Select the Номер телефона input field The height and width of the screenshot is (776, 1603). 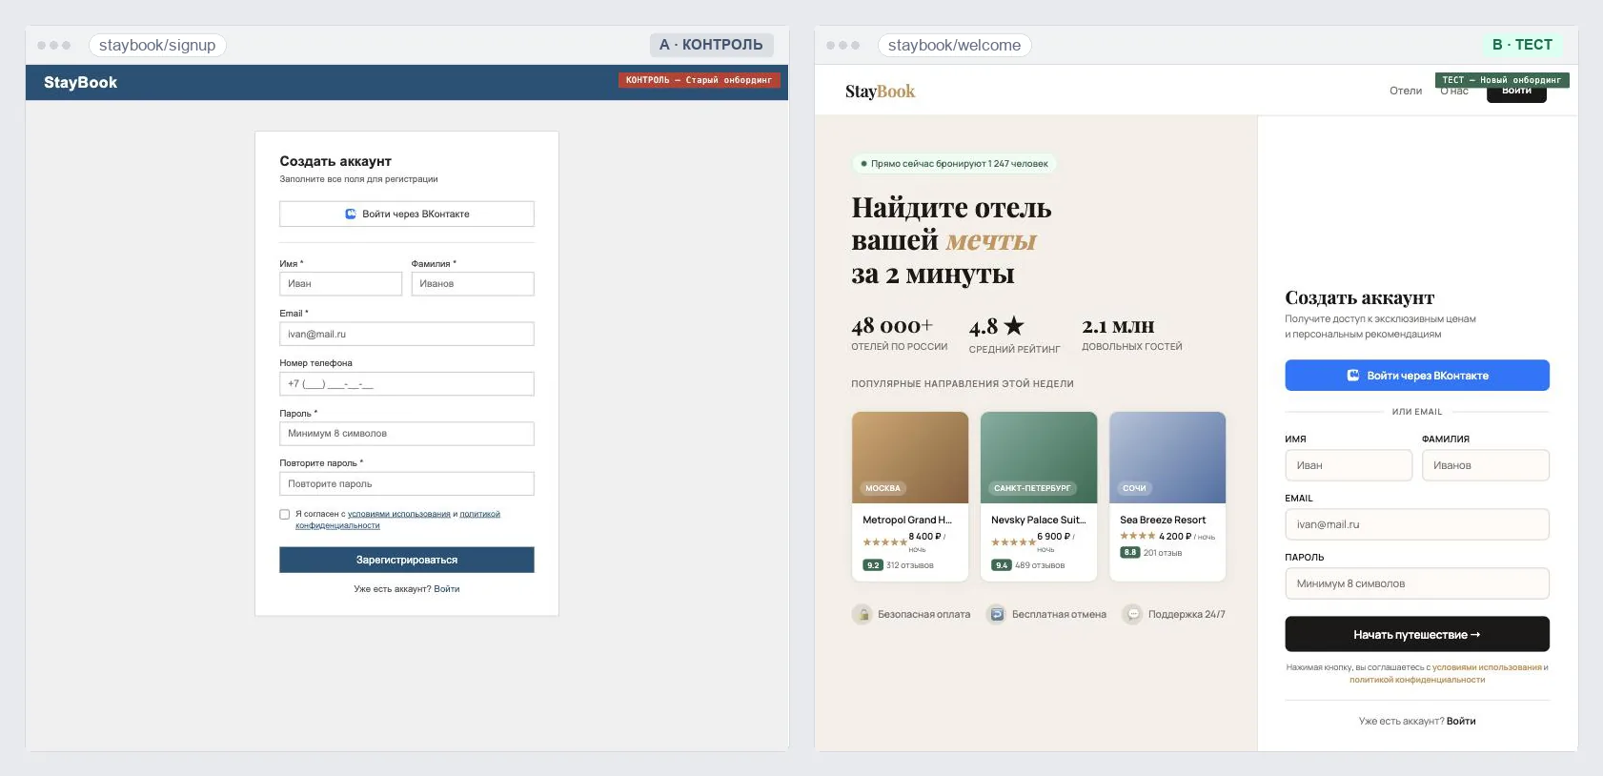[407, 384]
